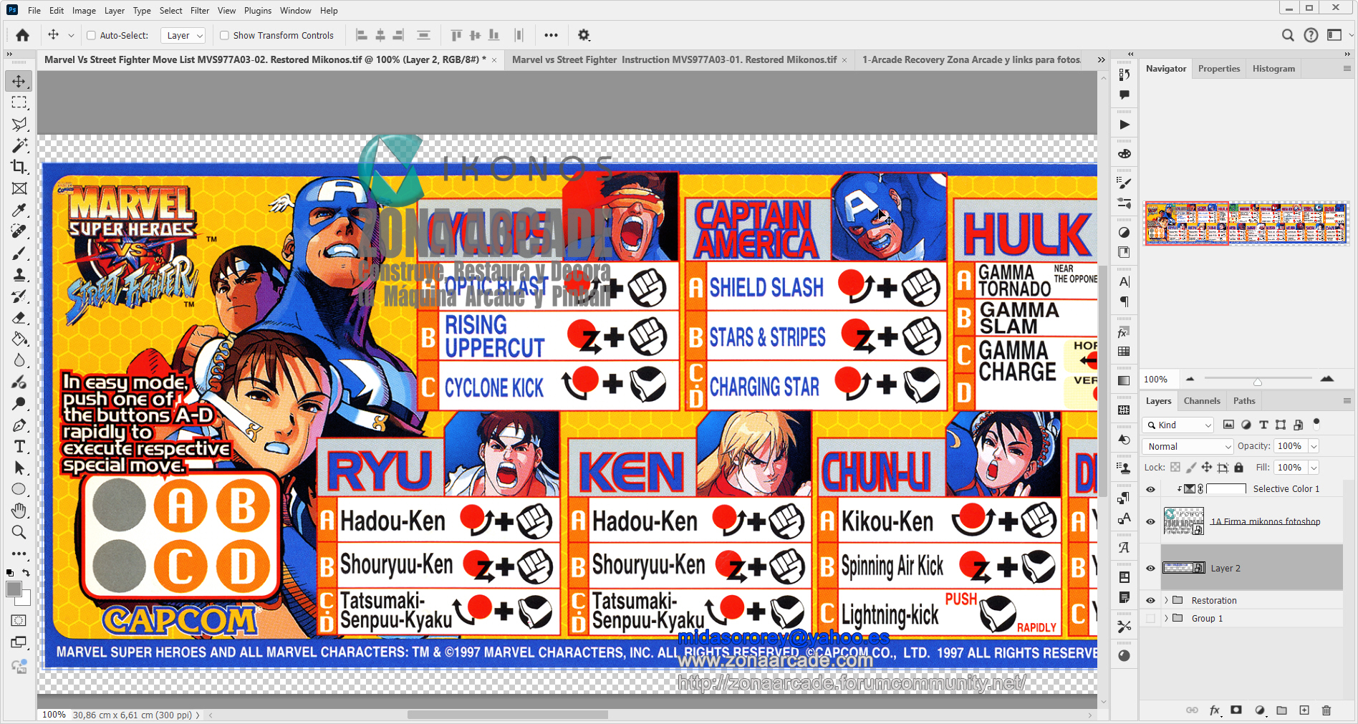Select the Crop tool
The image size is (1358, 724).
coord(19,167)
